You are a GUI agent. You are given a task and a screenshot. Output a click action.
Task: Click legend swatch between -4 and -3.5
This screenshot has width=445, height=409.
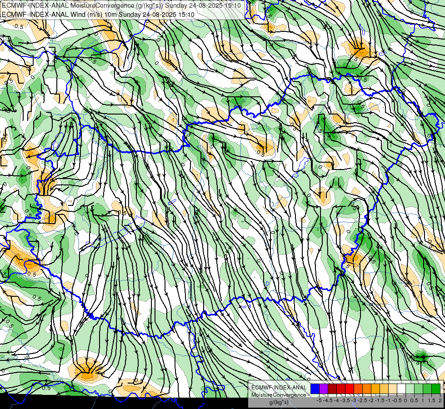point(341,389)
